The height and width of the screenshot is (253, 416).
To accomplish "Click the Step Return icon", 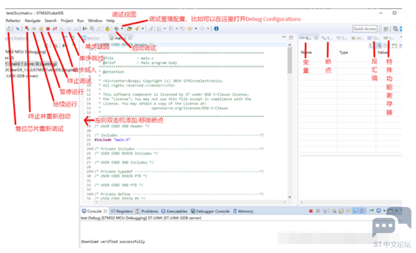I will tap(76, 29).
